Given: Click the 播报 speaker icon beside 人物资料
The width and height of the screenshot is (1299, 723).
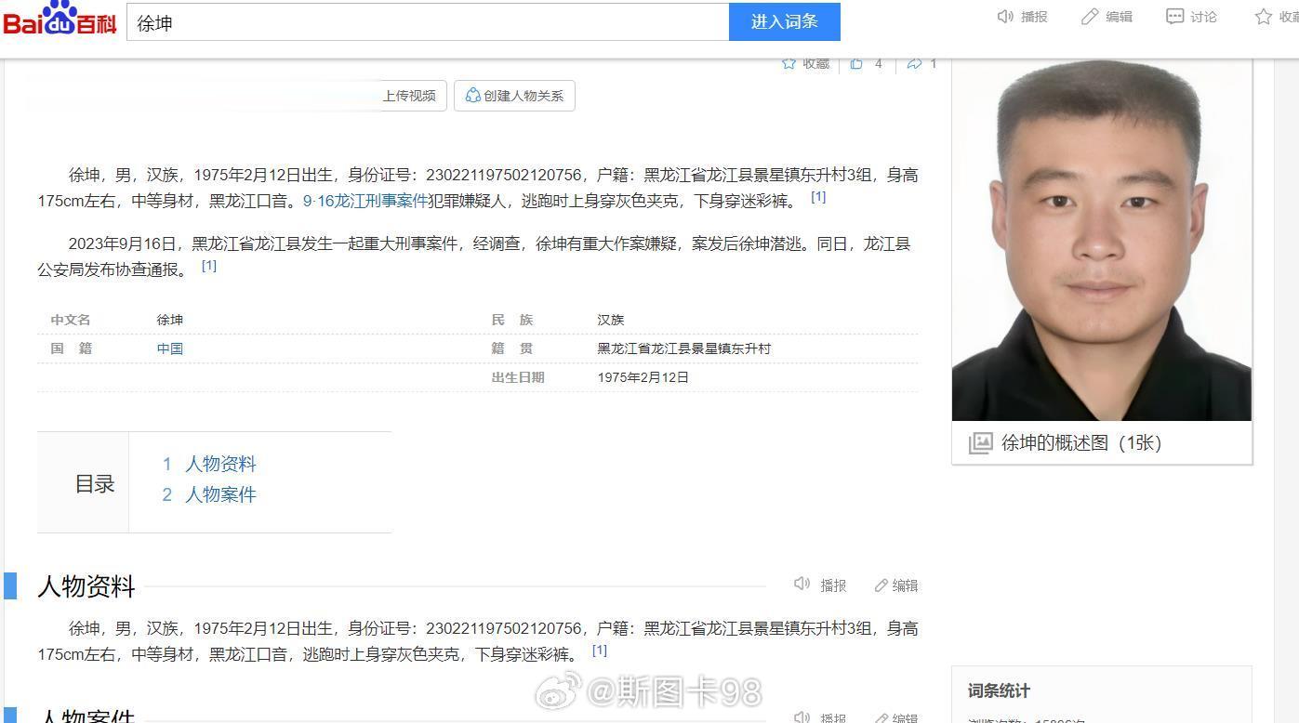Looking at the screenshot, I should tap(802, 585).
